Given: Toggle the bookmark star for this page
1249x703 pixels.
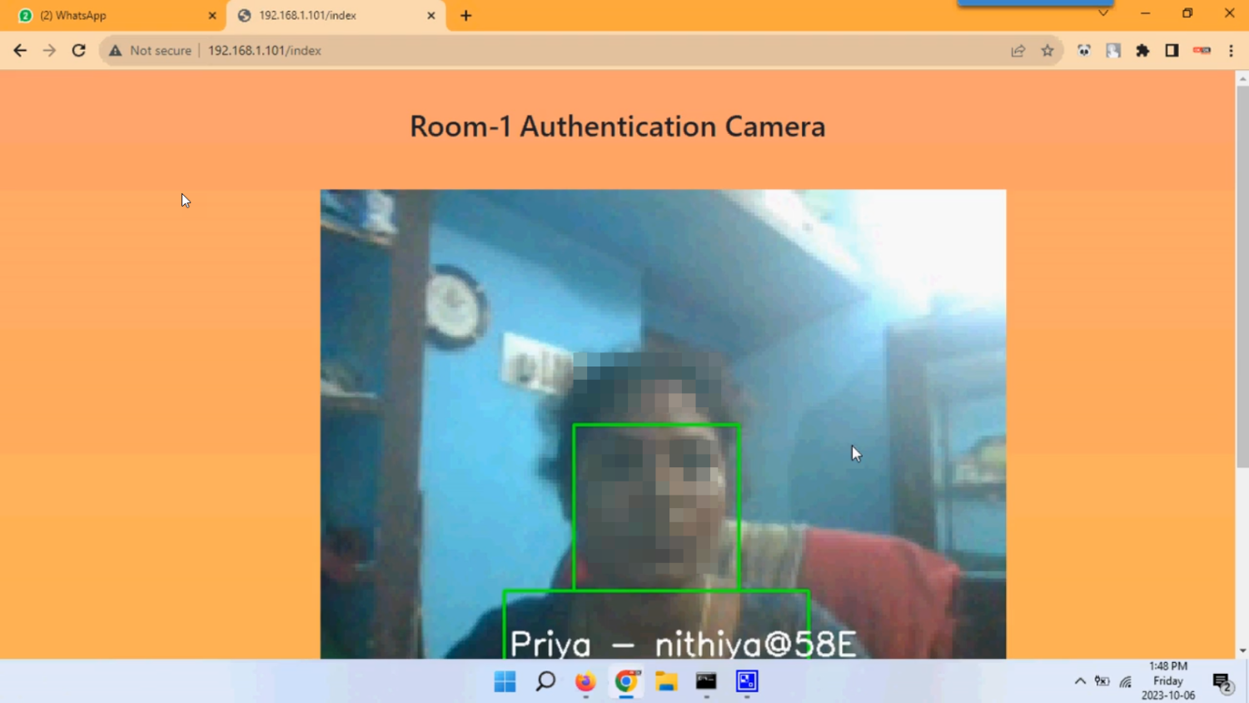Looking at the screenshot, I should [x=1047, y=50].
